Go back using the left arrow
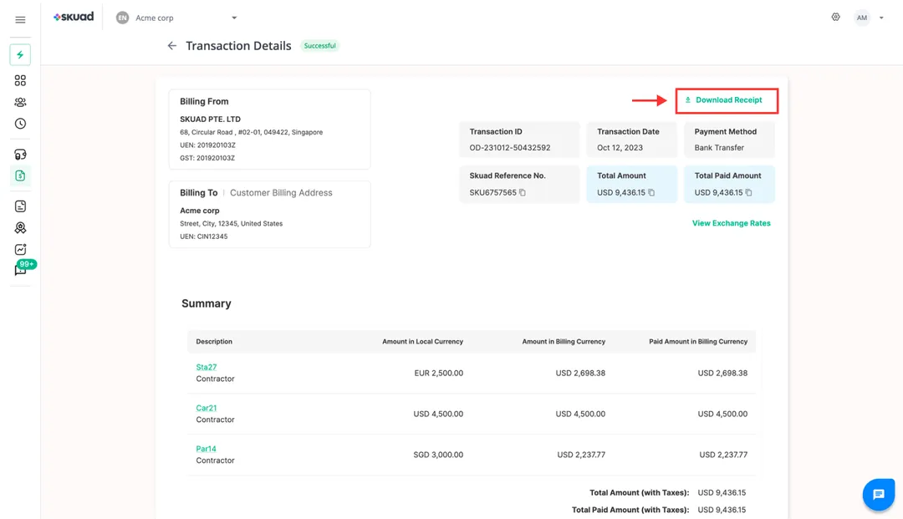Screen dimensions: 903x519 171,45
